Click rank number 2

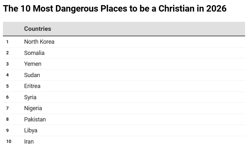(7, 53)
